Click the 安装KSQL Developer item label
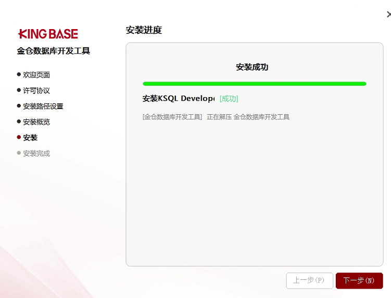This screenshot has width=391, height=298. pos(178,99)
